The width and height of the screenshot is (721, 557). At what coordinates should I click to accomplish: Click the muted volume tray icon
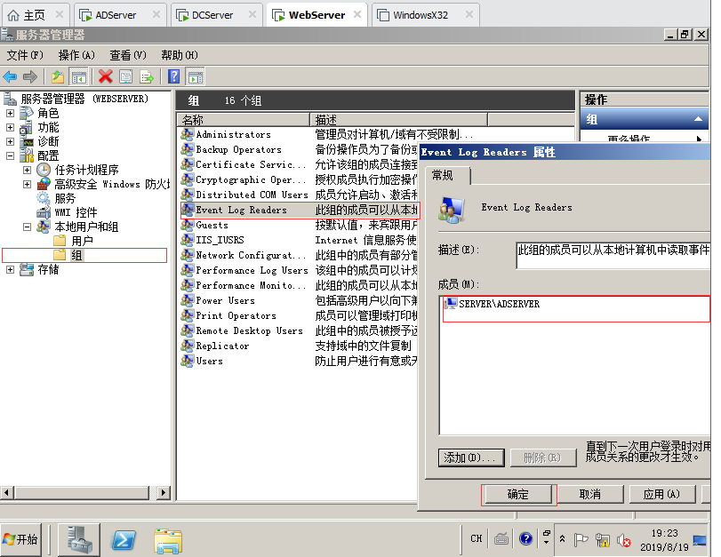(x=624, y=539)
